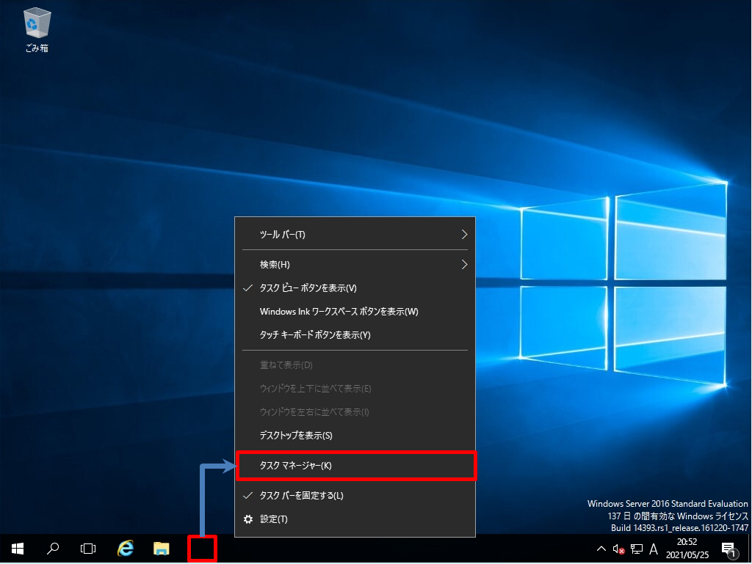Viewport: 752px width, 564px height.
Task: Click the gear icon beside 設定(T)
Action: coord(248,519)
